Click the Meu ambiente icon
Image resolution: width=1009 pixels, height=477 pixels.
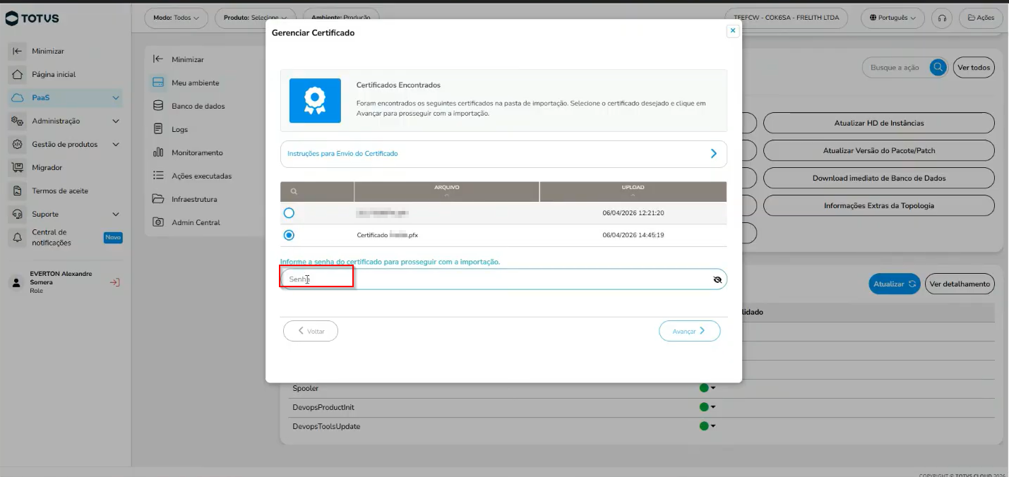click(158, 83)
